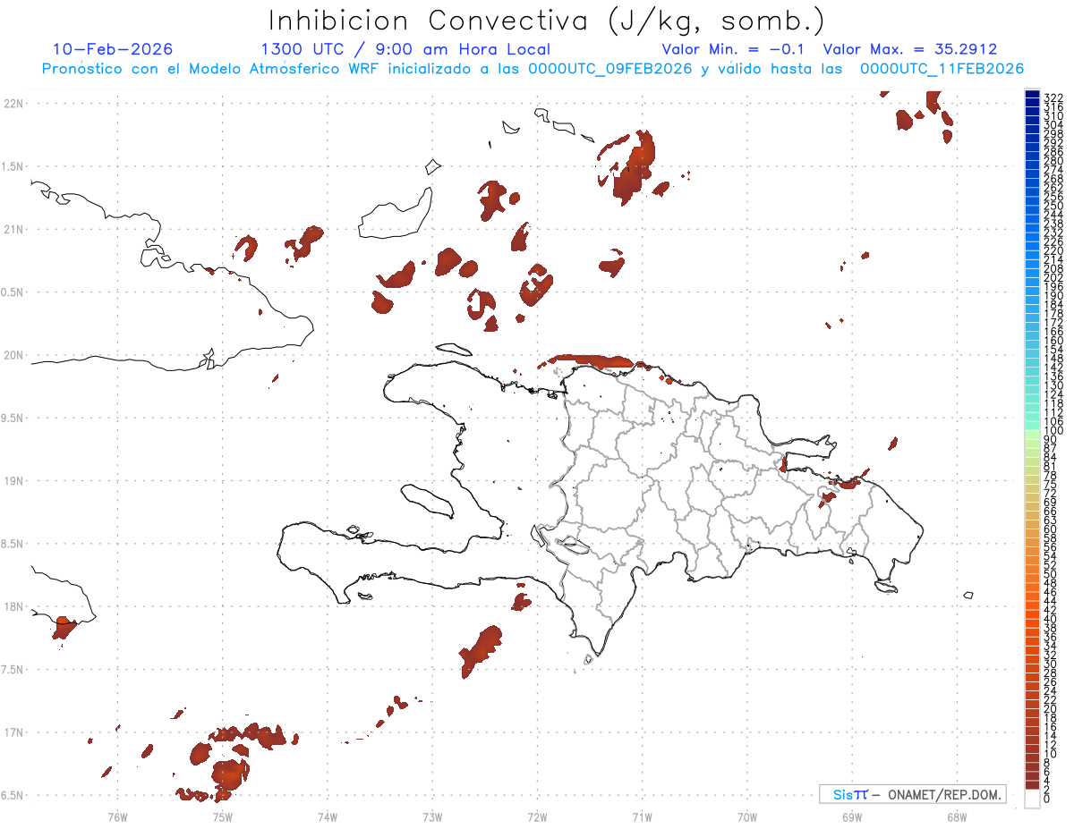
Task: Select the forecast date '10-Feb-2026'
Action: (x=113, y=49)
